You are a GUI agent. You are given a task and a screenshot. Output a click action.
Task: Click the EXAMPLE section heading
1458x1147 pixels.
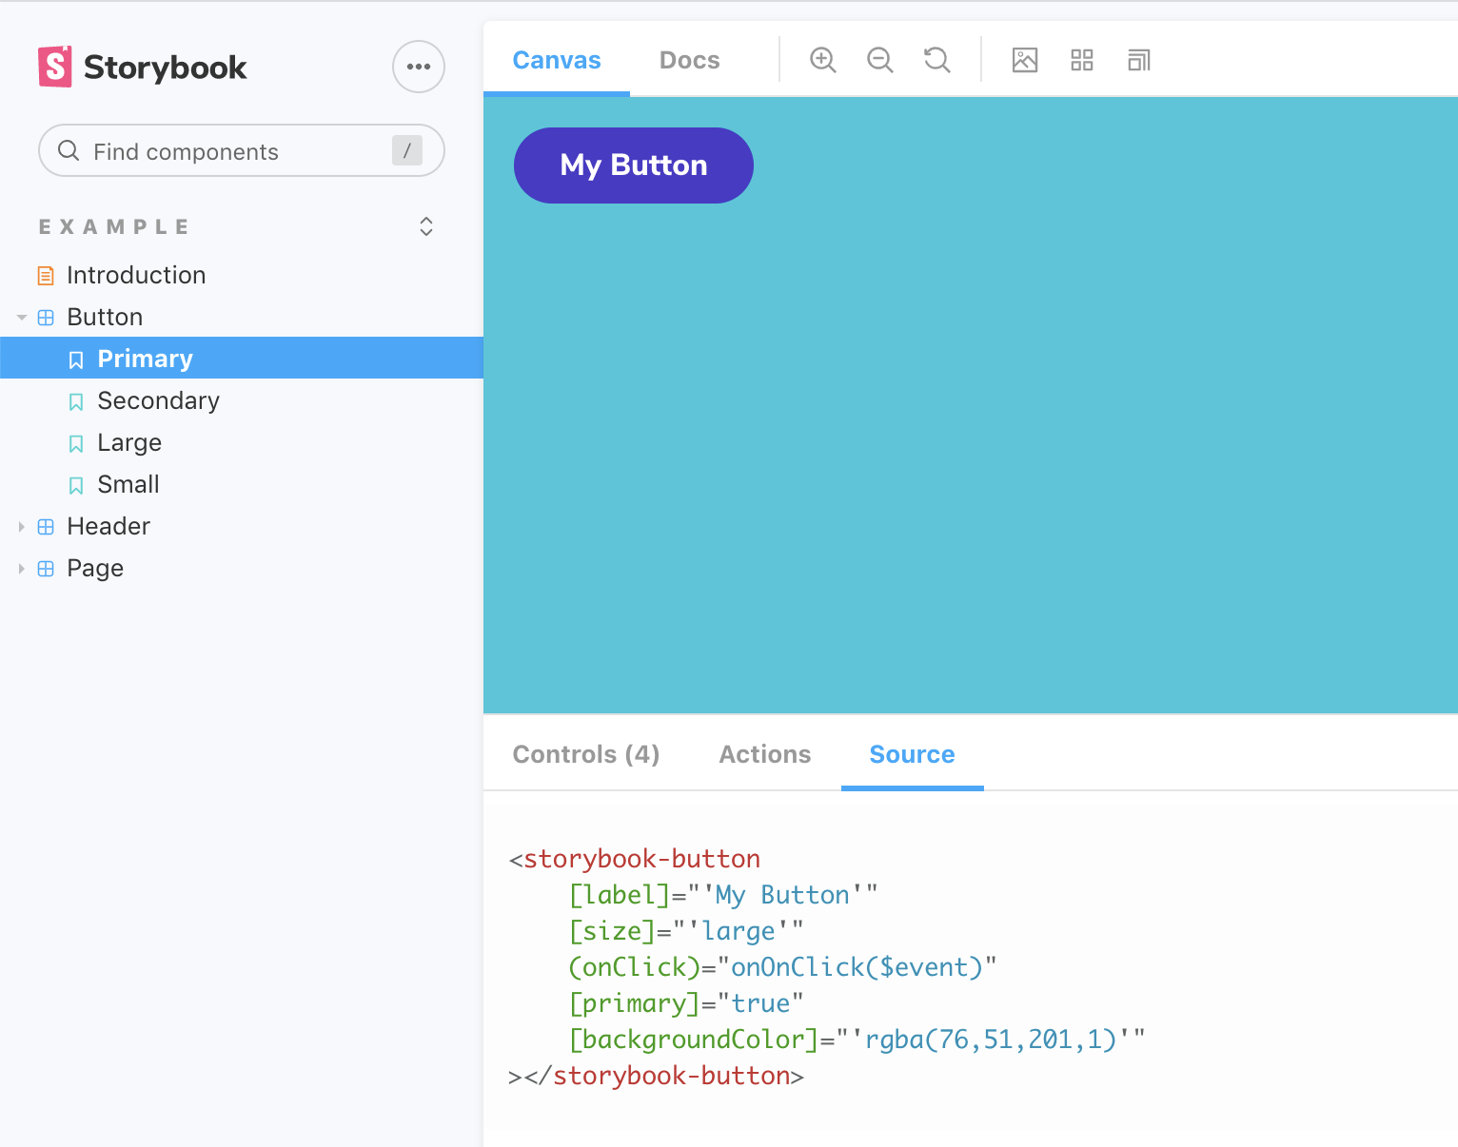(114, 226)
